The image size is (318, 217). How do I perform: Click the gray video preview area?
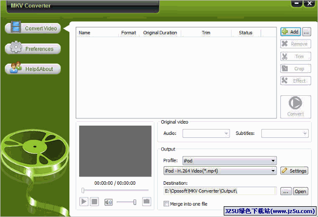pyautogui.click(x=115, y=151)
